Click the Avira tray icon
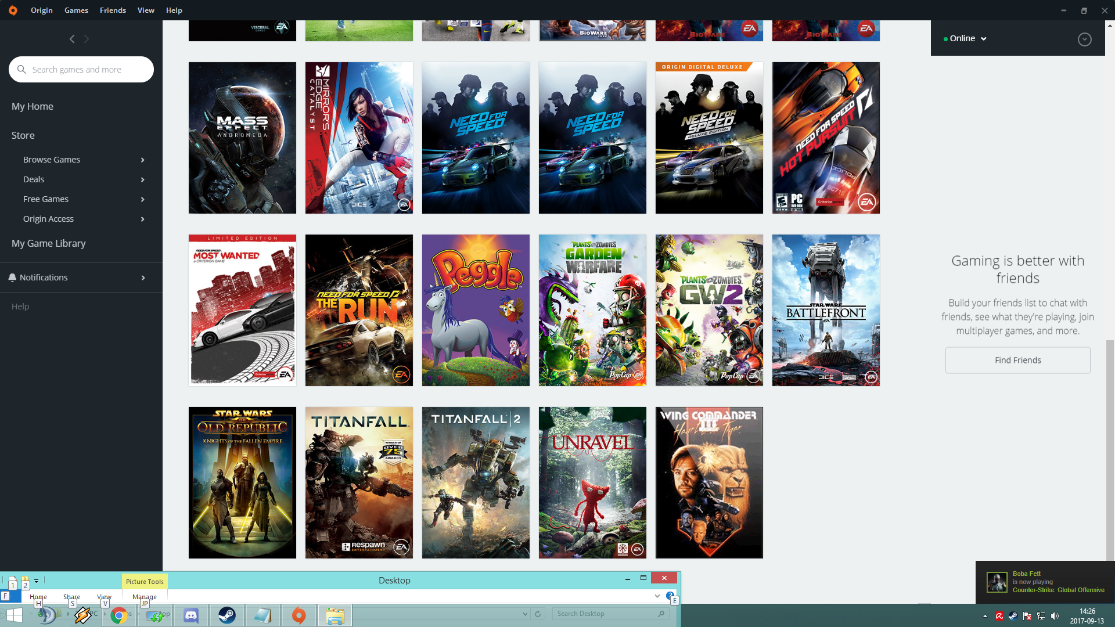The width and height of the screenshot is (1115, 627). pos(999,616)
